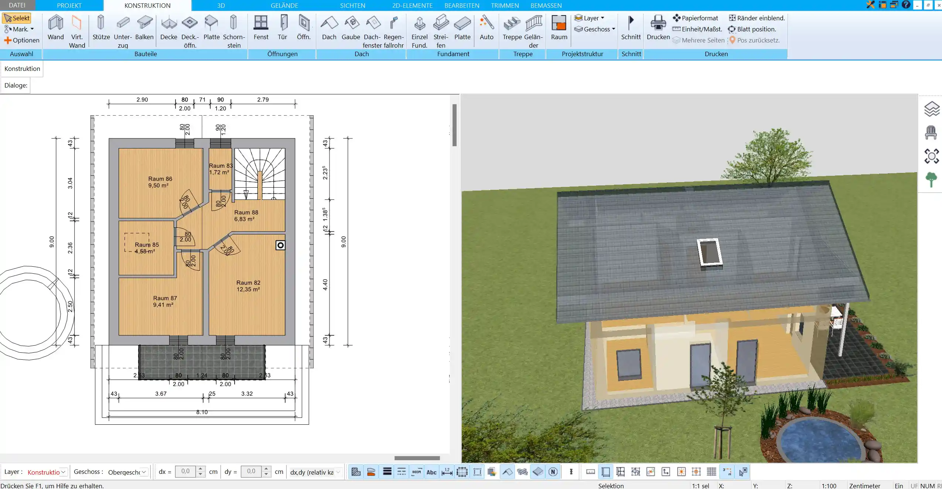Switch to the PROJEKT tab

point(69,5)
